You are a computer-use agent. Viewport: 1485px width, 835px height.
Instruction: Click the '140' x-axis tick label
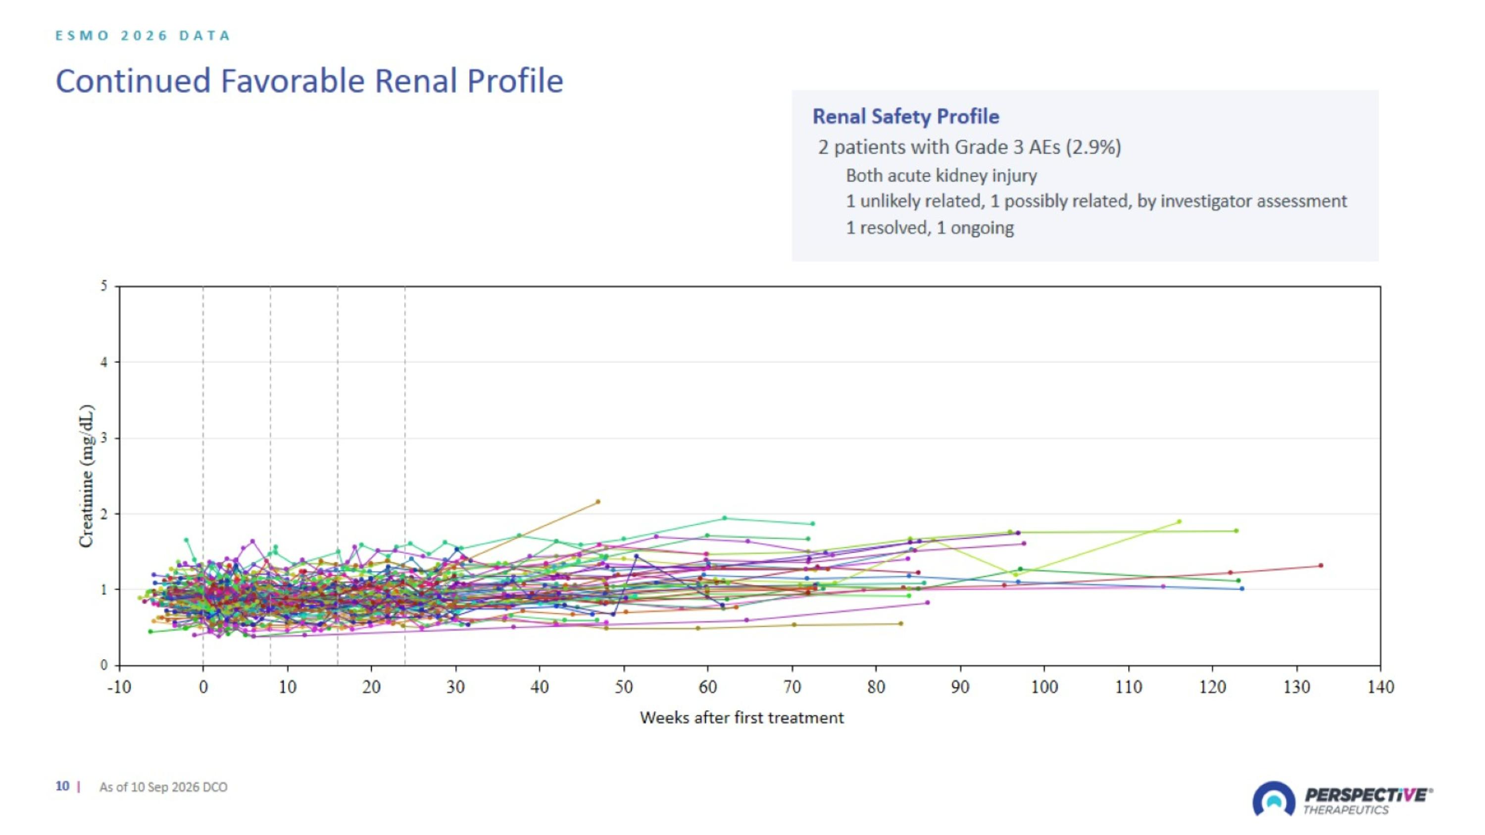click(x=1380, y=687)
